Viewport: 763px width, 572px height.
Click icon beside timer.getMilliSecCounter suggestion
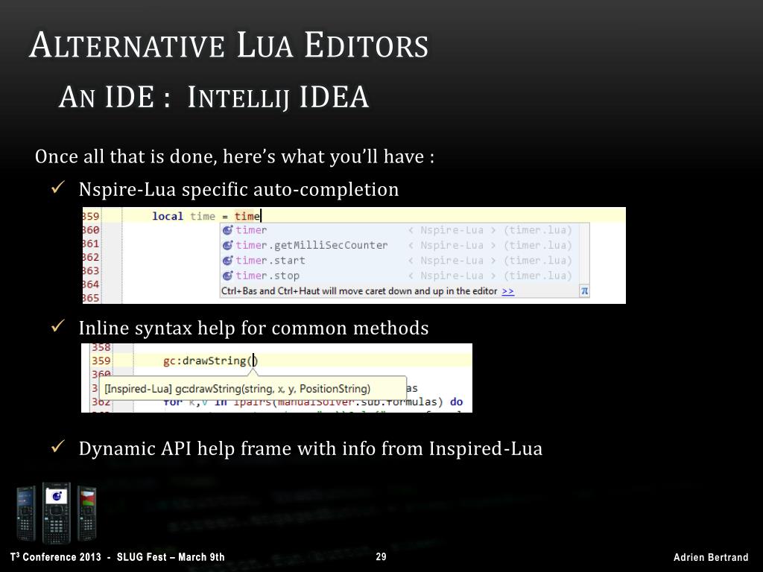click(x=227, y=245)
